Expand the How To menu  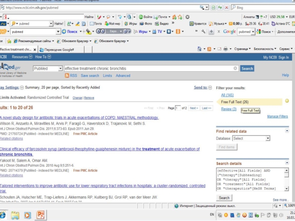click(43, 57)
